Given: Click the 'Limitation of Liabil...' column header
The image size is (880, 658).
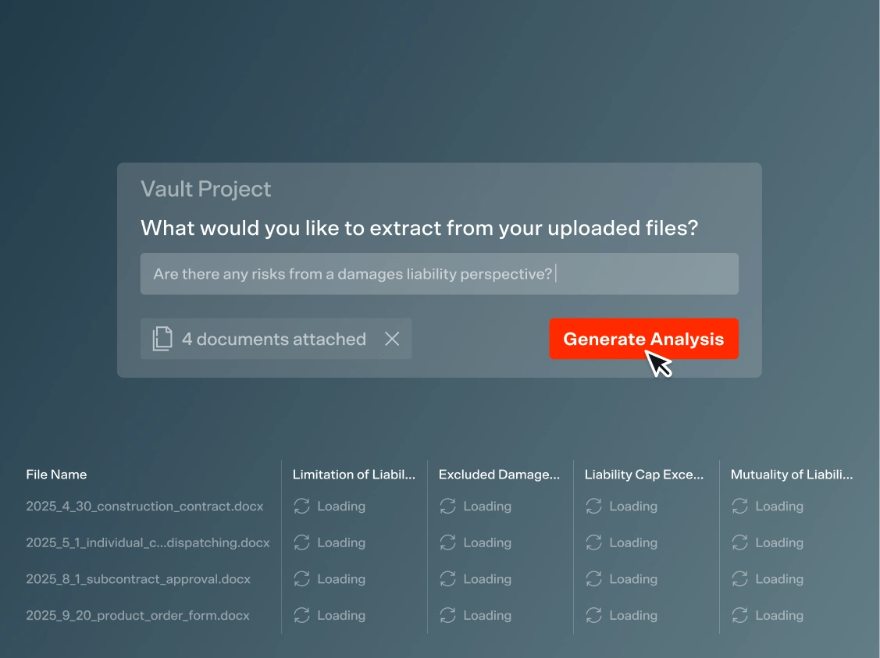Looking at the screenshot, I should click(x=354, y=475).
